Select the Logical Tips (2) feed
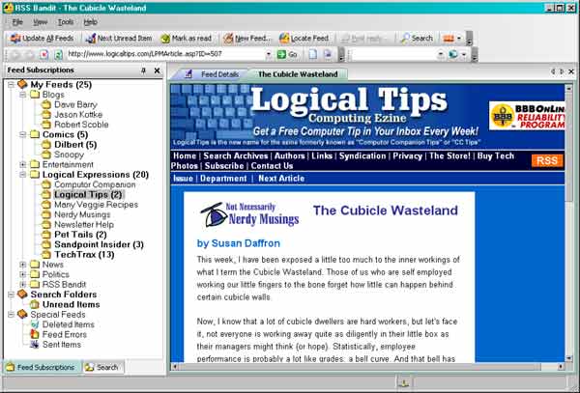The height and width of the screenshot is (393, 580). (88, 194)
